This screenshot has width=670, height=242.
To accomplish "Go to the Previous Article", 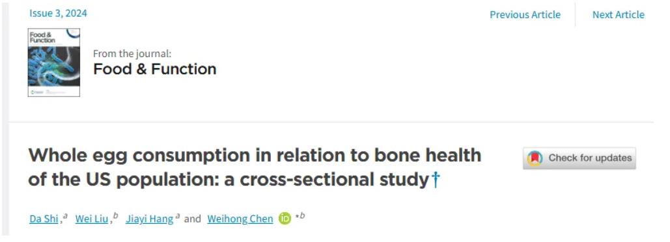I will (x=525, y=14).
